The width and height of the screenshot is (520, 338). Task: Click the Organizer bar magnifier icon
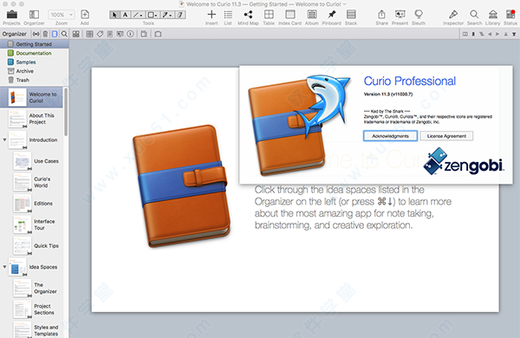point(64,34)
